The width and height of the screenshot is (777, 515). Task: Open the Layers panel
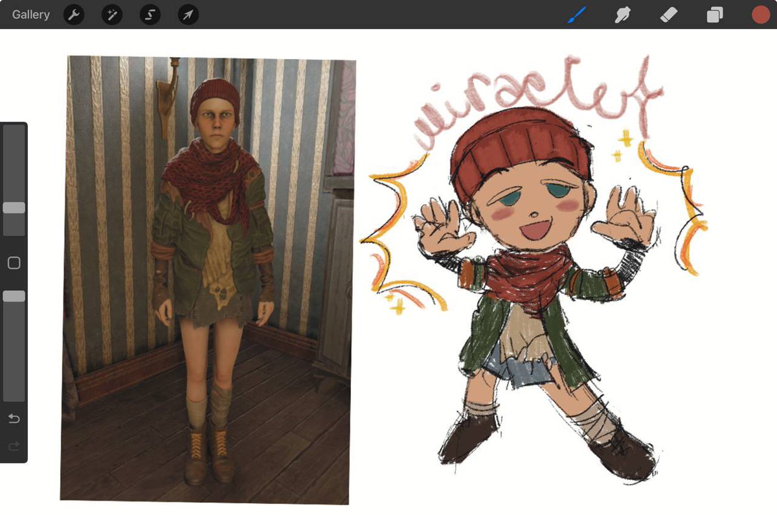point(714,14)
